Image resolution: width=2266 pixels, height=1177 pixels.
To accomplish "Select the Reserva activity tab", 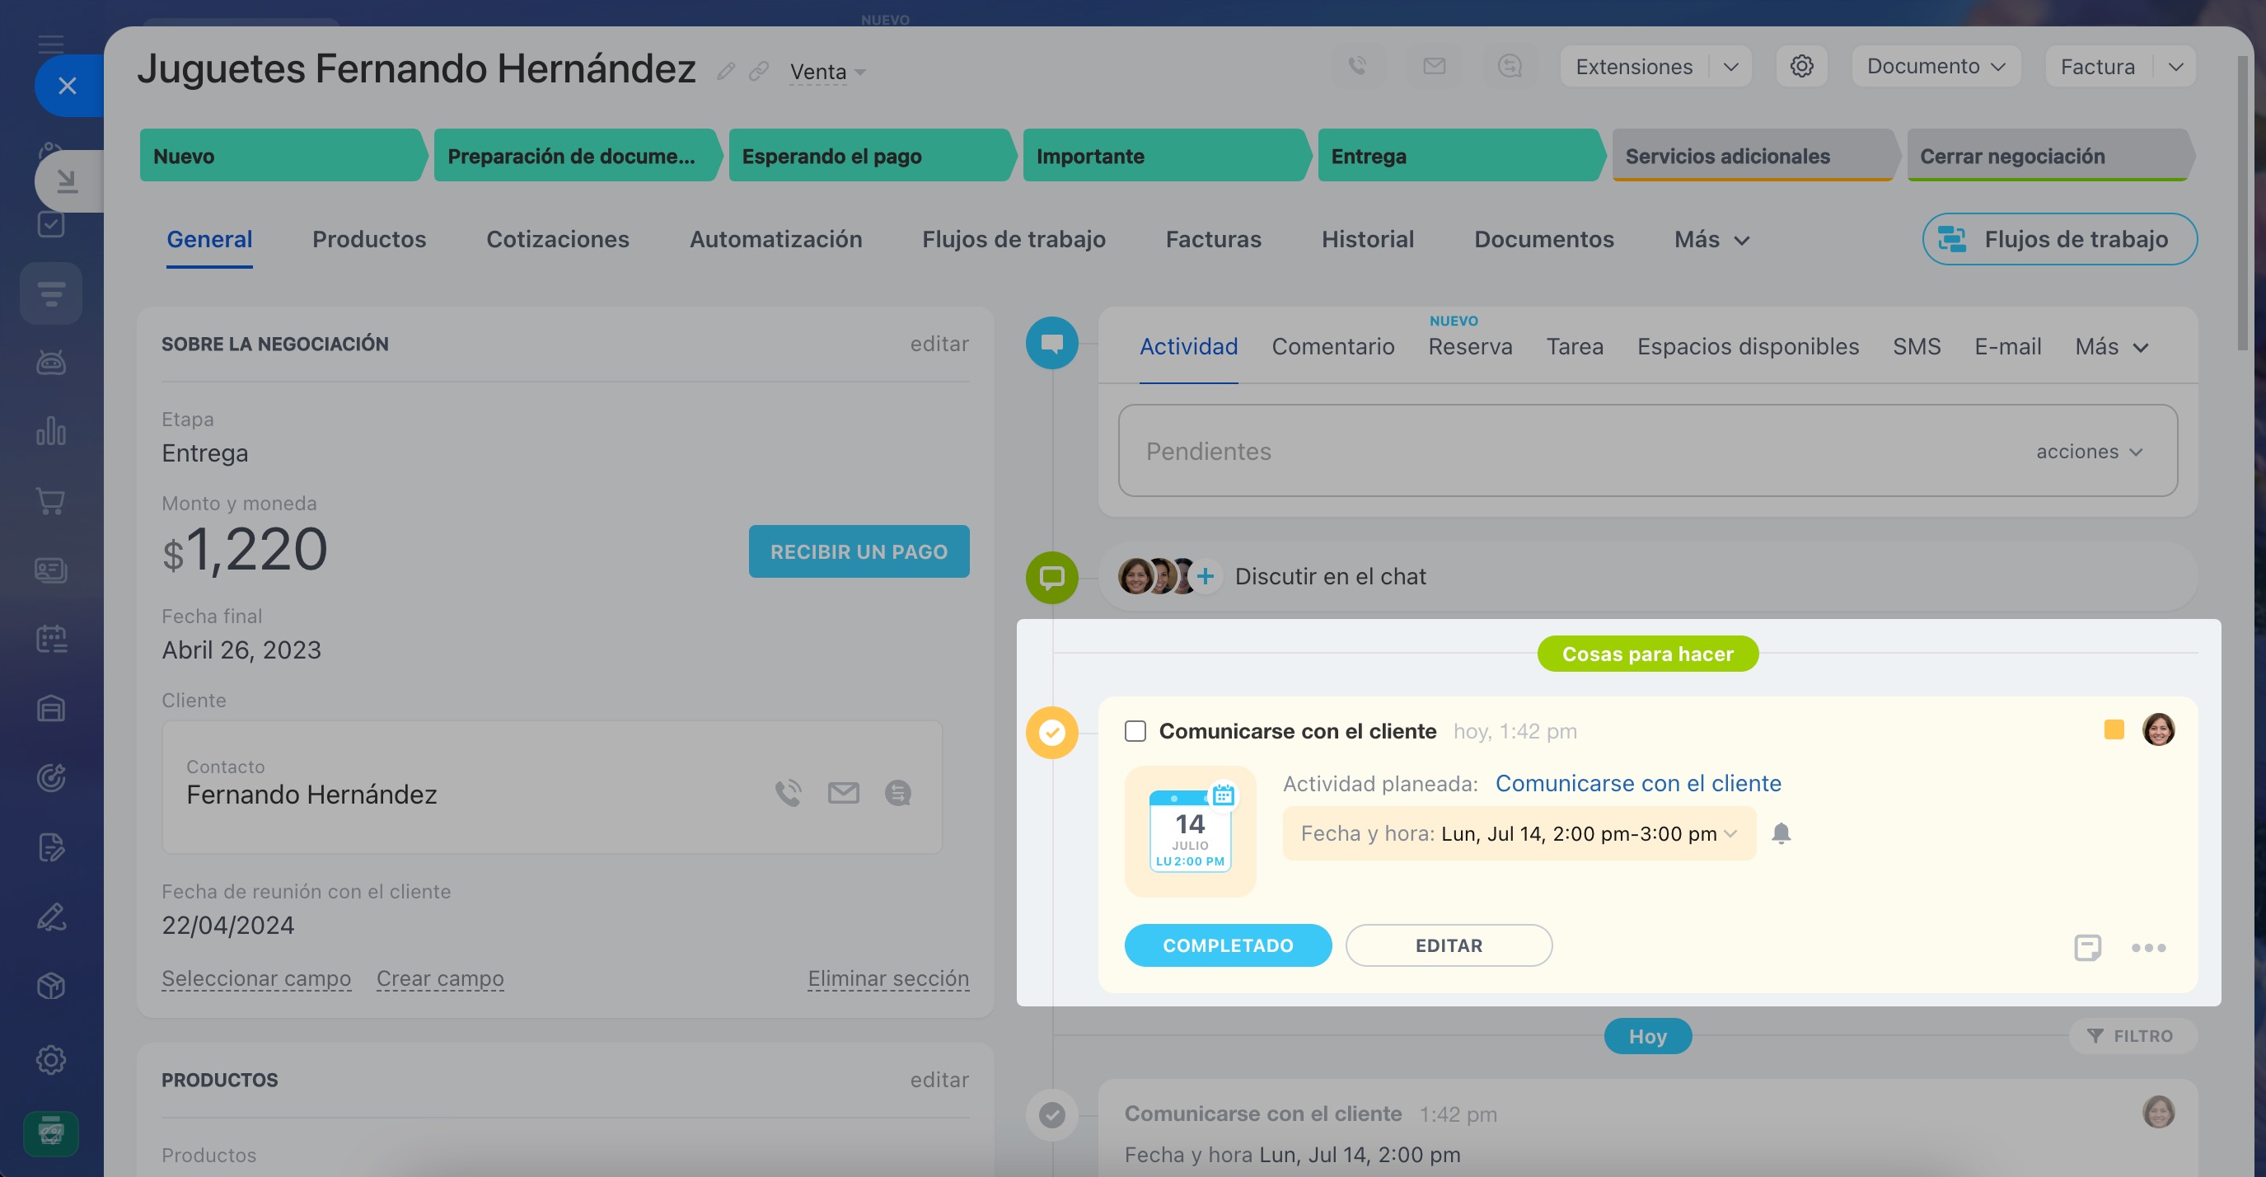I will click(x=1470, y=347).
